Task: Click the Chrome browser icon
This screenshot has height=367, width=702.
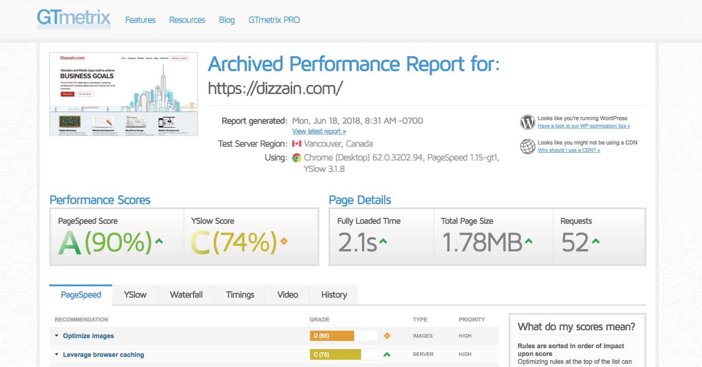Action: point(297,157)
